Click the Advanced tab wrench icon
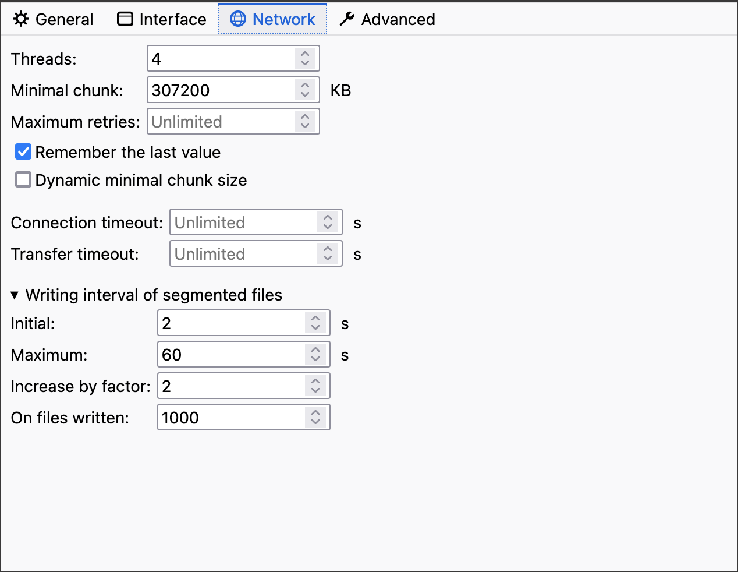The image size is (738, 572). coord(347,19)
